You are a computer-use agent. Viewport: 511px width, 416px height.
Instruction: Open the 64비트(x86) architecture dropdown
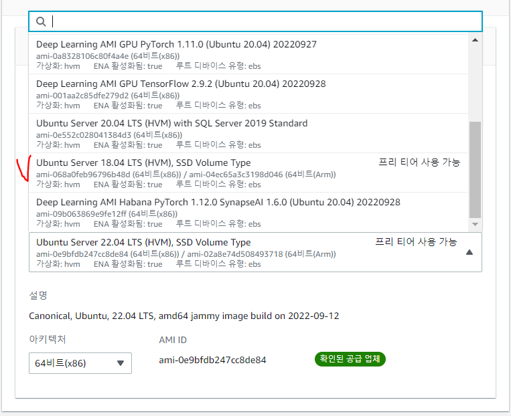80,363
